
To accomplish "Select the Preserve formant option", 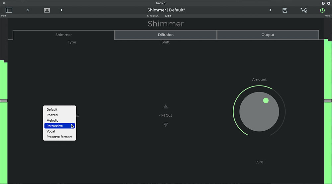I will tap(59, 137).
